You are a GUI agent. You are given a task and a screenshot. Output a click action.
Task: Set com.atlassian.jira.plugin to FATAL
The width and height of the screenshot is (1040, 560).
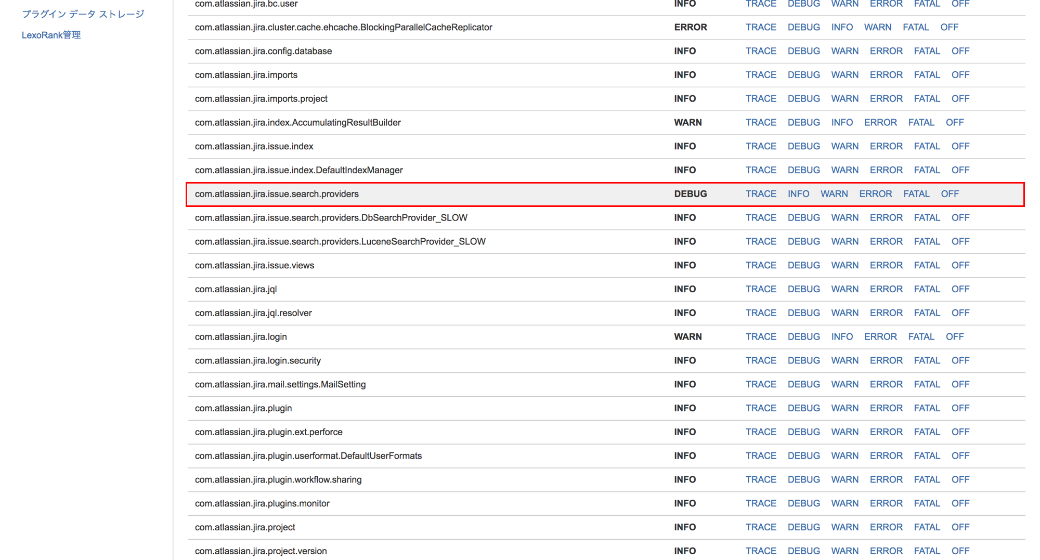point(927,408)
